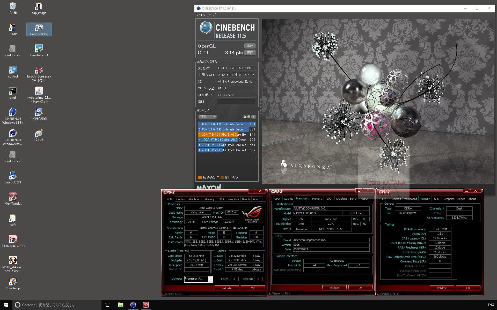Launch the GPUPI_x64.exe shortcut icon
Image resolution: width=497 pixels, height=310 pixels.
click(13, 264)
